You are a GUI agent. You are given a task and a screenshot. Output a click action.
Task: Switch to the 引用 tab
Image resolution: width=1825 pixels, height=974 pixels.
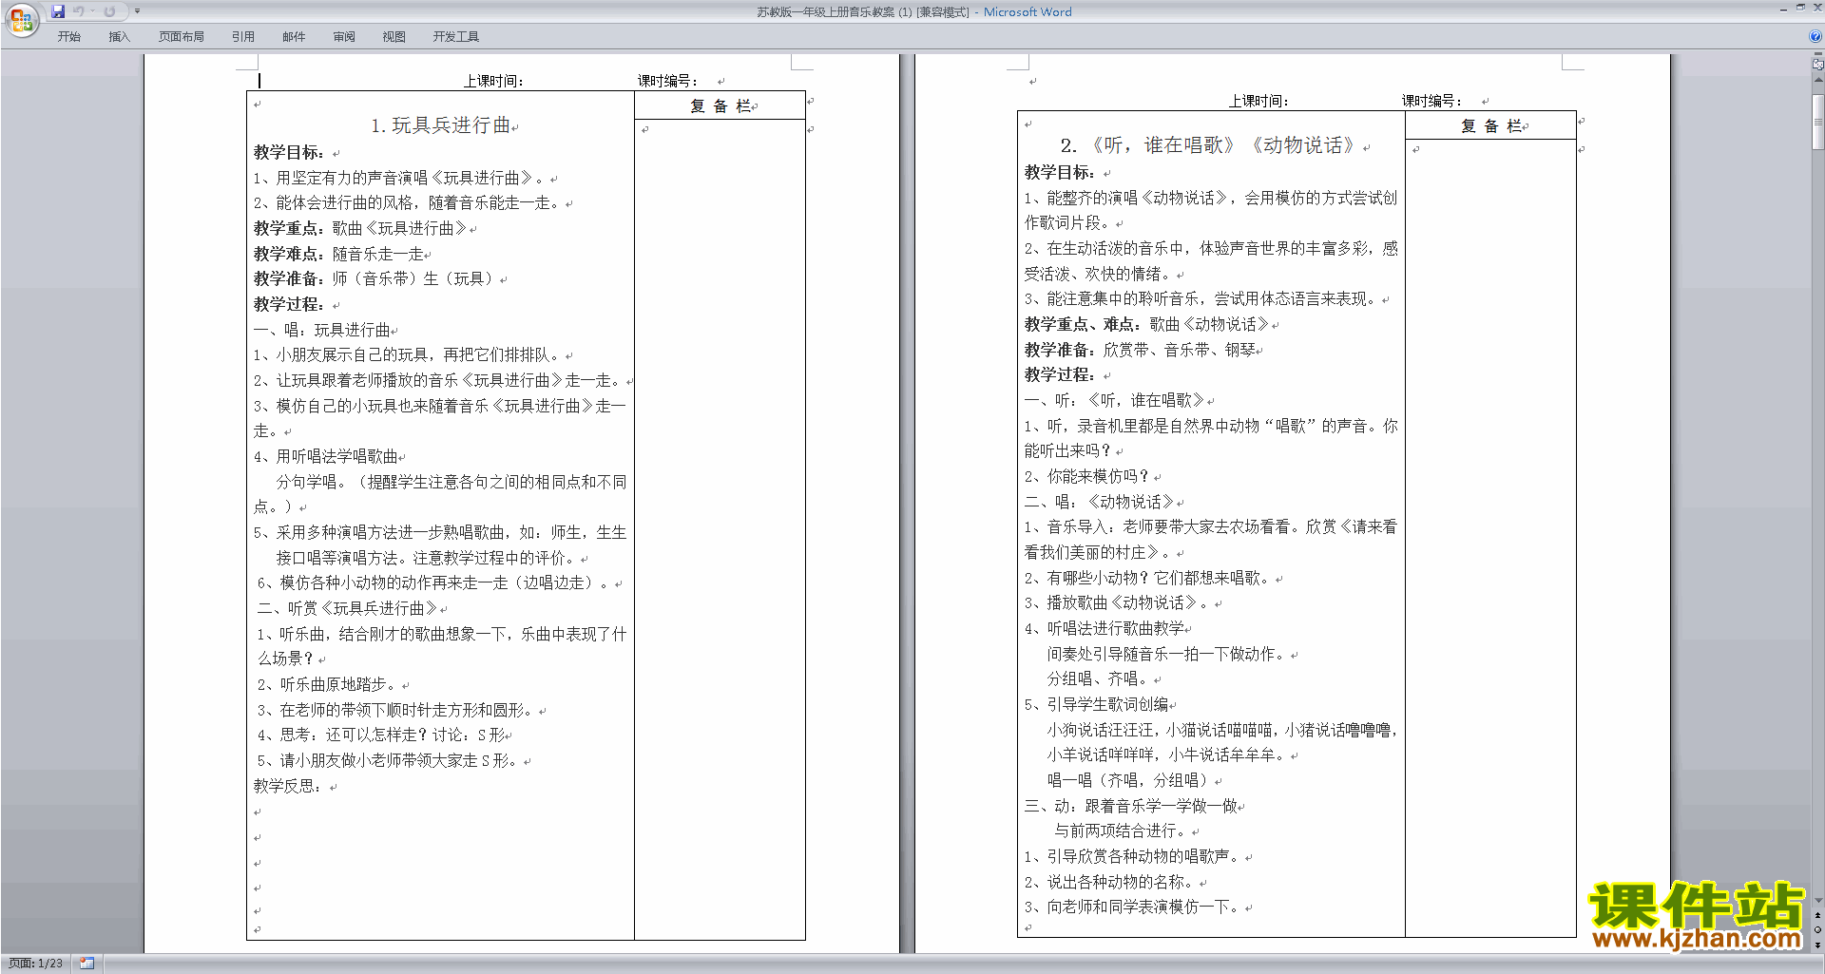243,37
